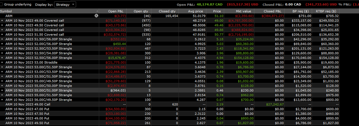Expand the 50.00 Covered call row
This screenshot has height=126, width=359.
[2, 30]
